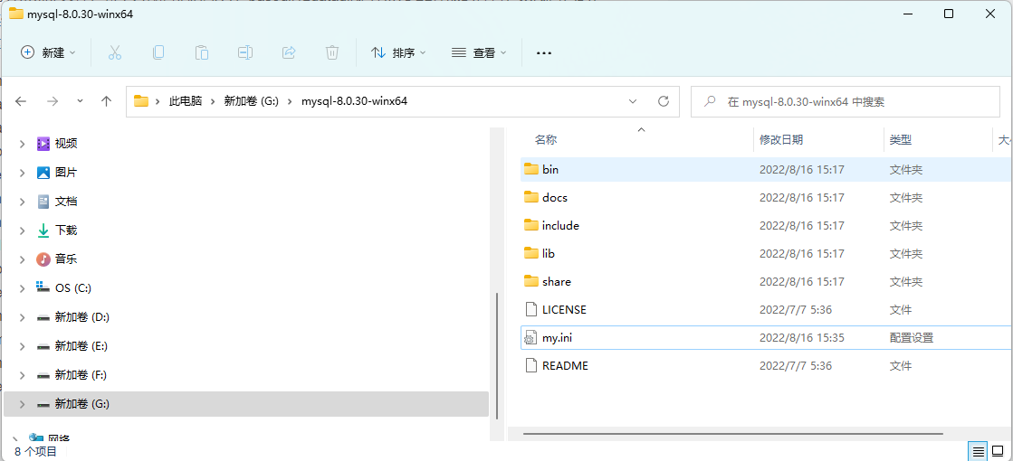Screen dimensions: 1013x461
Task: Click the Cut scissors icon
Action: coord(115,52)
